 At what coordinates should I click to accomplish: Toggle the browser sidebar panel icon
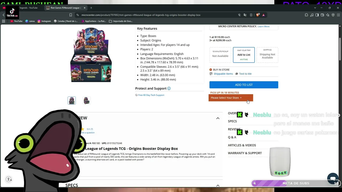click(x=317, y=15)
